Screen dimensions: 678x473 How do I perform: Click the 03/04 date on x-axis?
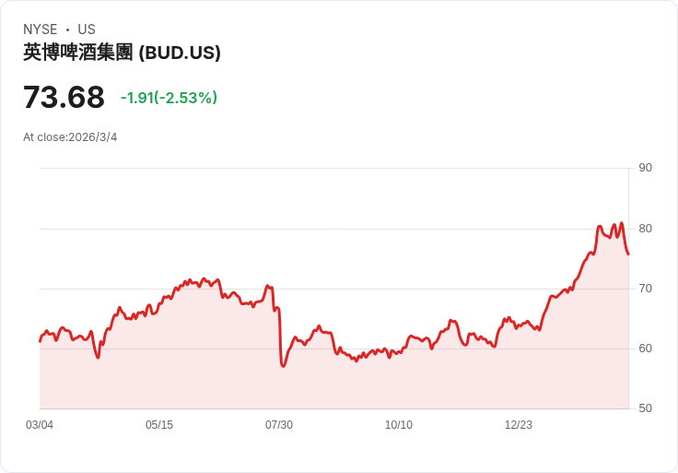[40, 425]
